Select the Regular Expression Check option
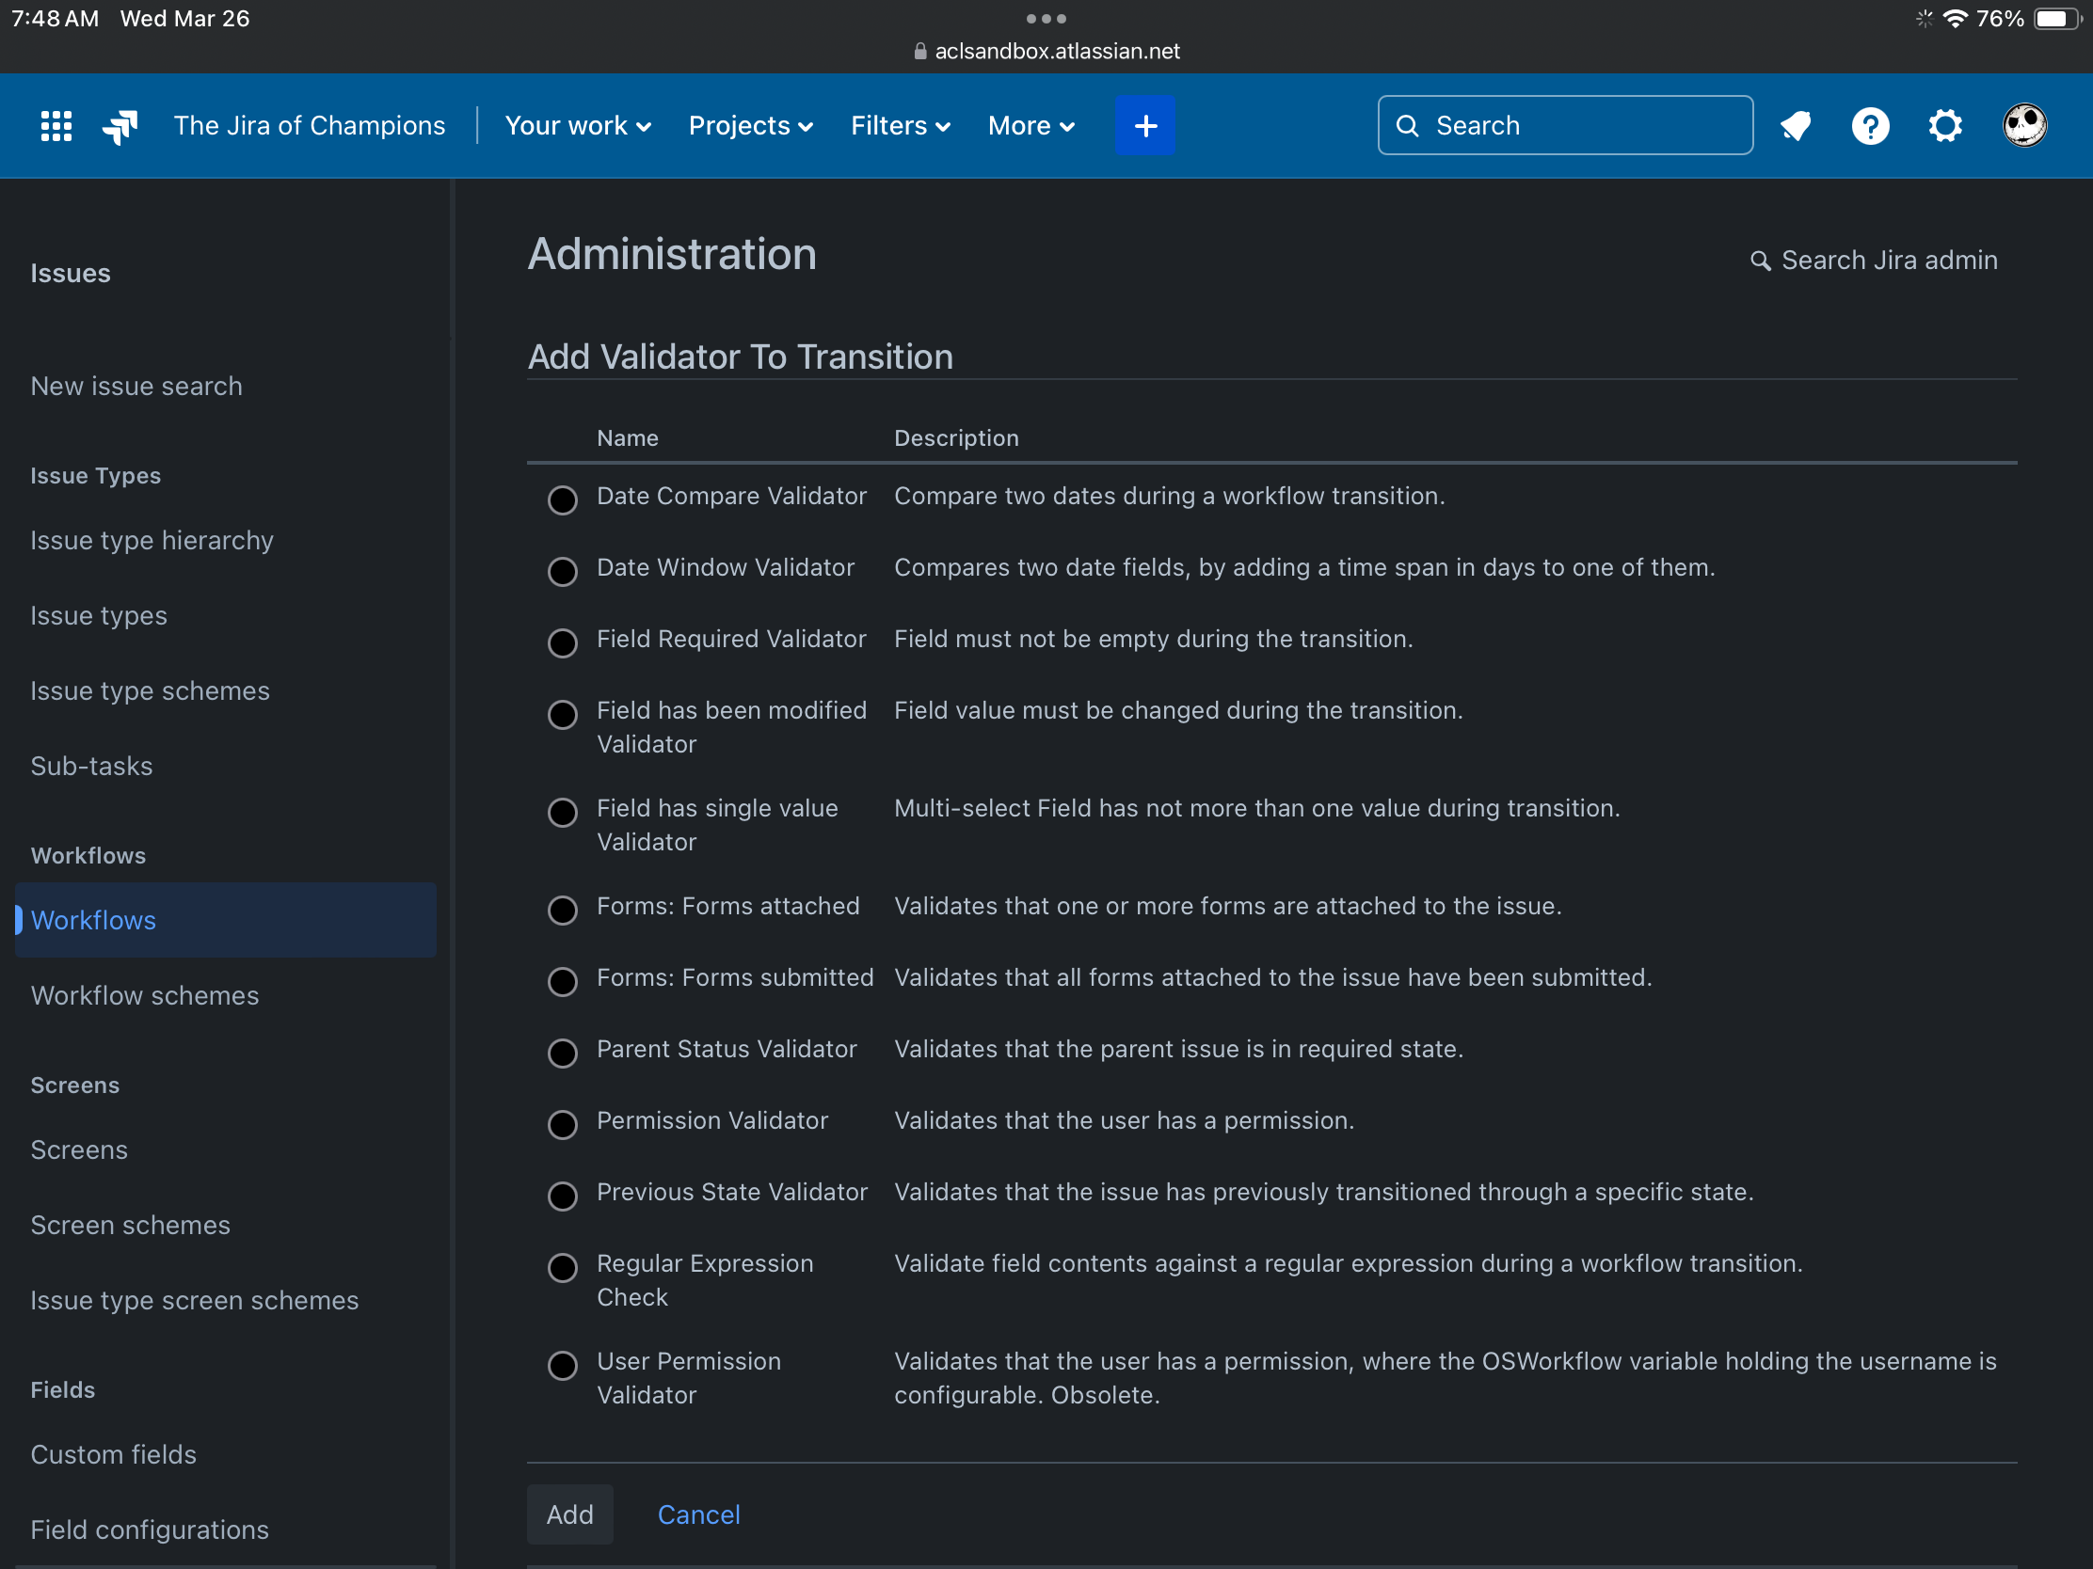The image size is (2093, 1569). click(x=563, y=1267)
